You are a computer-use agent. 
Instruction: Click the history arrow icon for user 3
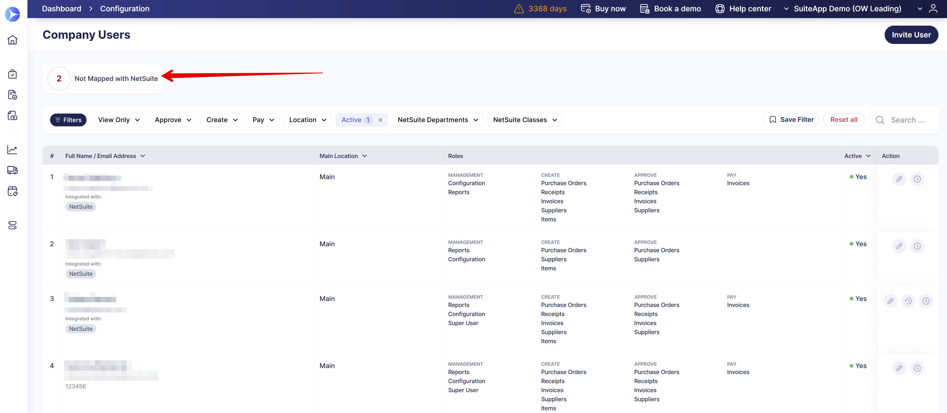(x=908, y=301)
